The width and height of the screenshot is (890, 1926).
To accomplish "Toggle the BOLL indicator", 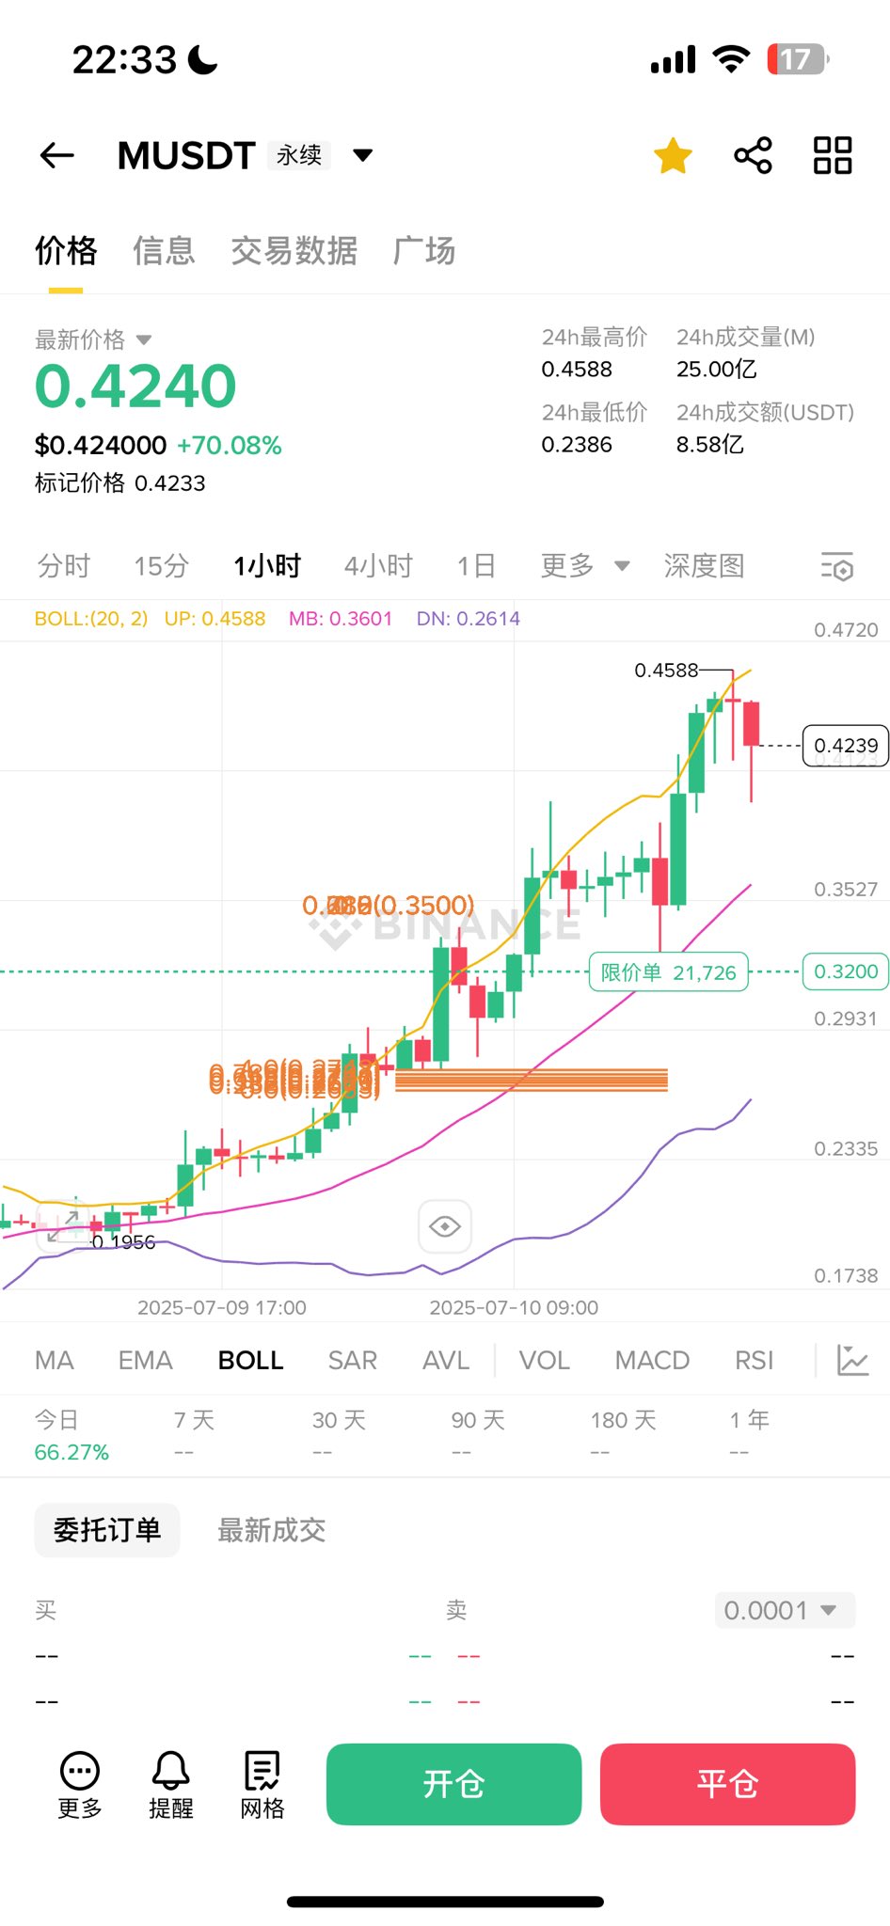I will coord(251,1360).
